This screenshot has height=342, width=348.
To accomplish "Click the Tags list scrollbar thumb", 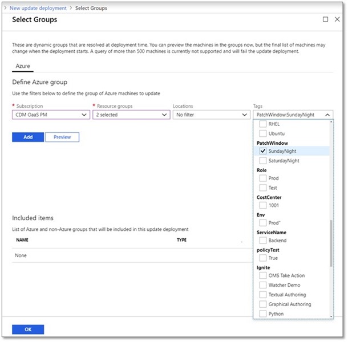I will [331, 243].
